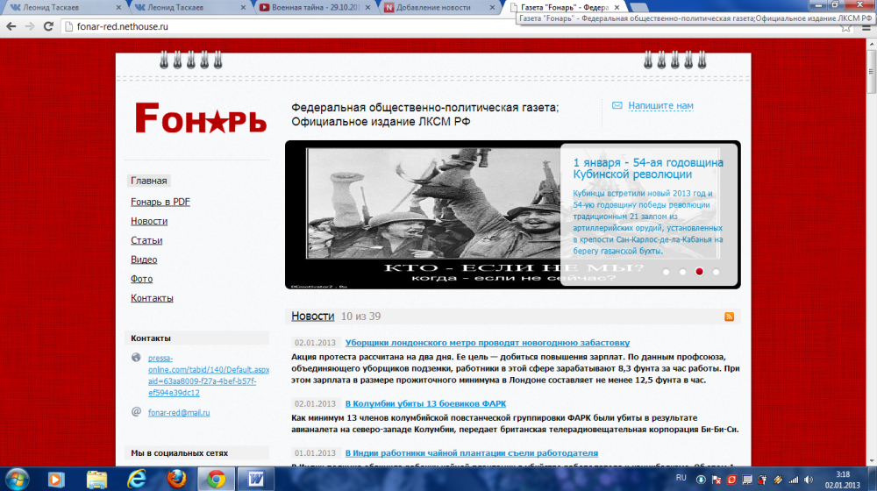Screen dimensions: 877x491
Task: Go to Новости in the left menu
Action: [149, 221]
